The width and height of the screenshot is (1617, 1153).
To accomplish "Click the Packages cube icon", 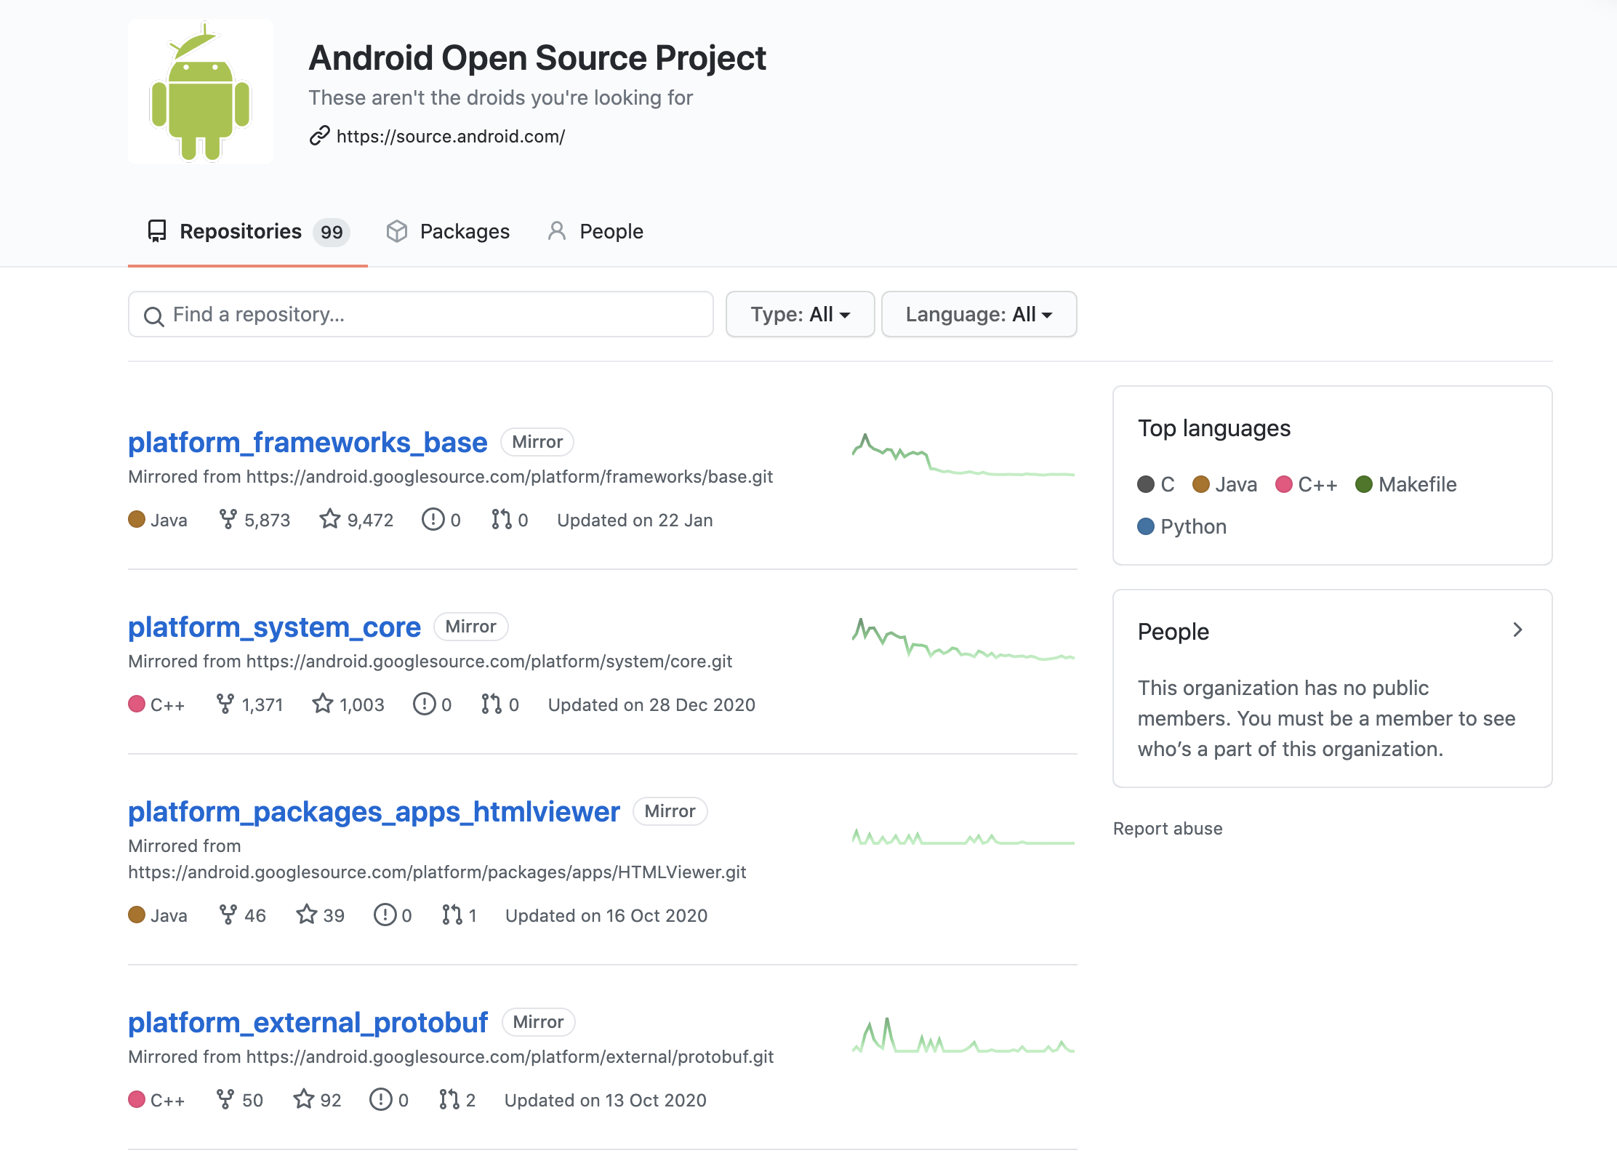I will pyautogui.click(x=397, y=231).
